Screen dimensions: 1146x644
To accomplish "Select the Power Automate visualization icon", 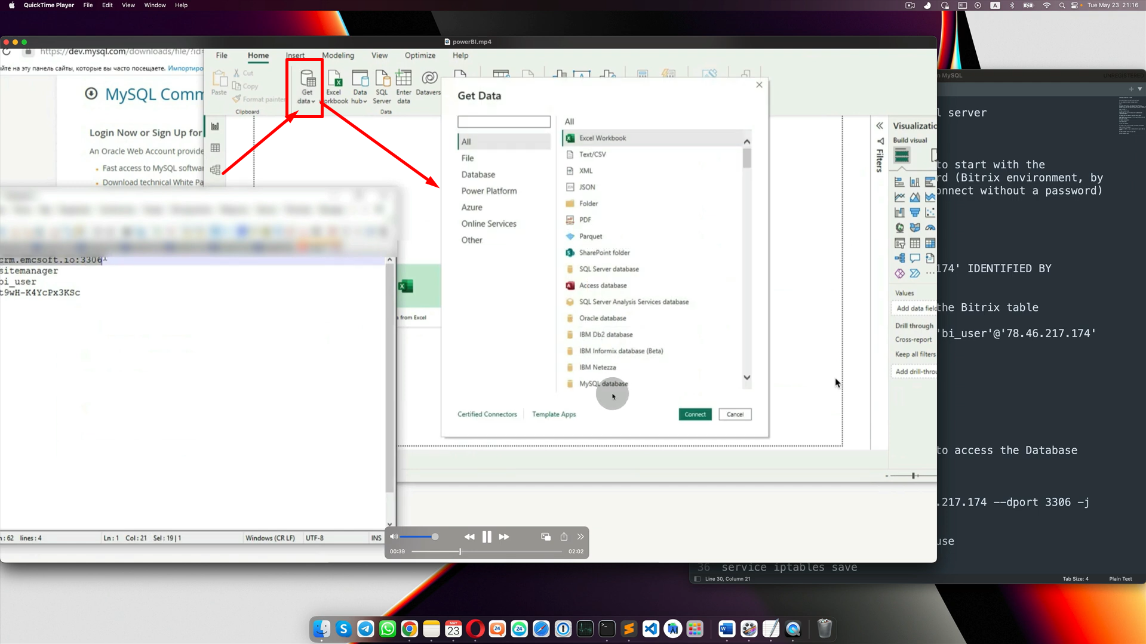I will (x=915, y=273).
